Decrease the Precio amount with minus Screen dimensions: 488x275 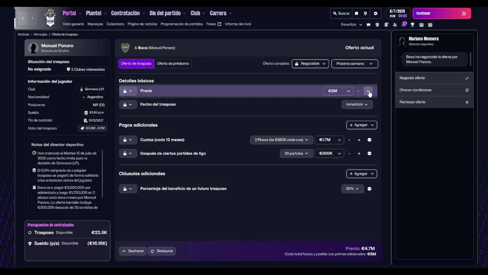358,91
